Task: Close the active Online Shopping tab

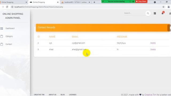Action: point(58,2)
